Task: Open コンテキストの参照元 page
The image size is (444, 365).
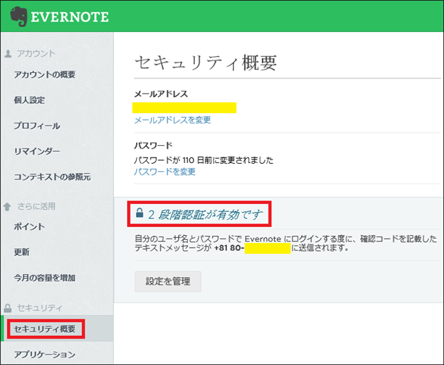Action: pos(53,177)
